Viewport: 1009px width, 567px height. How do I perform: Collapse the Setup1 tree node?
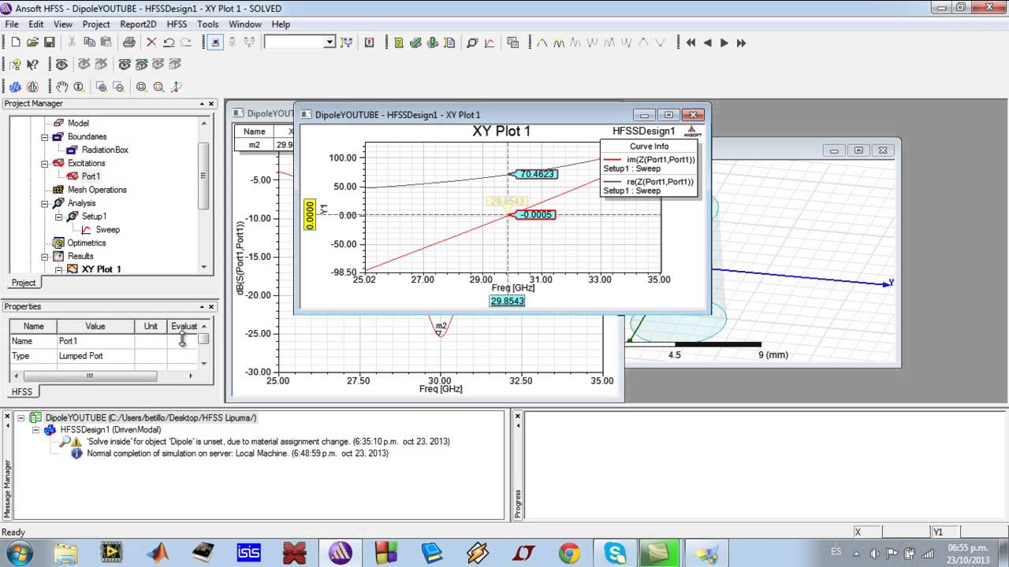tap(58, 217)
